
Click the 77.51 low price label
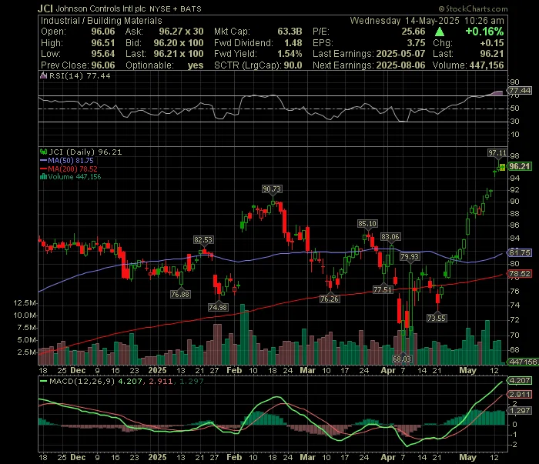[383, 290]
